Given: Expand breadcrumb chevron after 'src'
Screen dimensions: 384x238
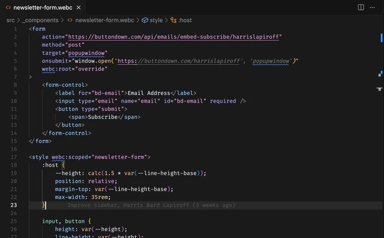Looking at the screenshot, I should click(x=19, y=20).
